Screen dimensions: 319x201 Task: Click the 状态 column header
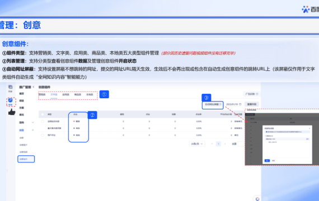[x=76, y=114]
